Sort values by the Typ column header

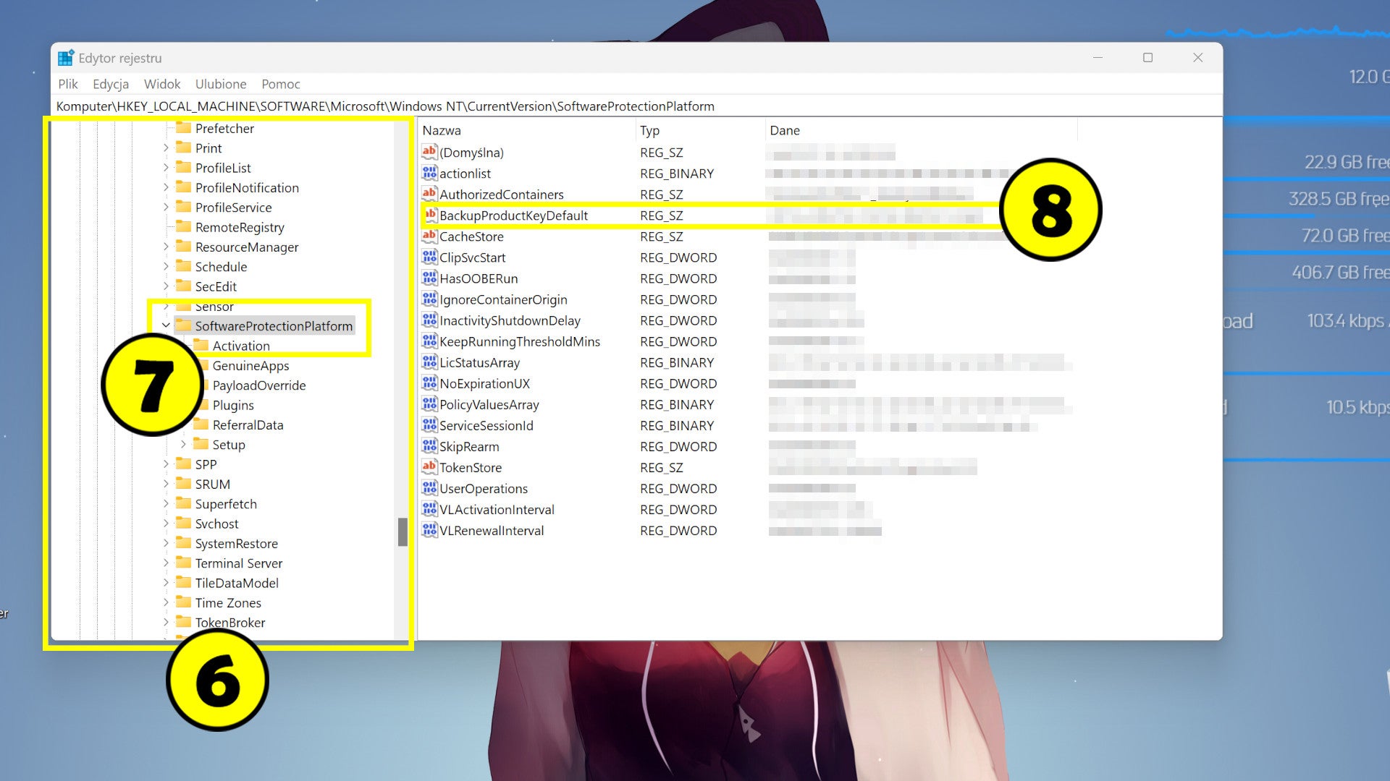(700, 130)
